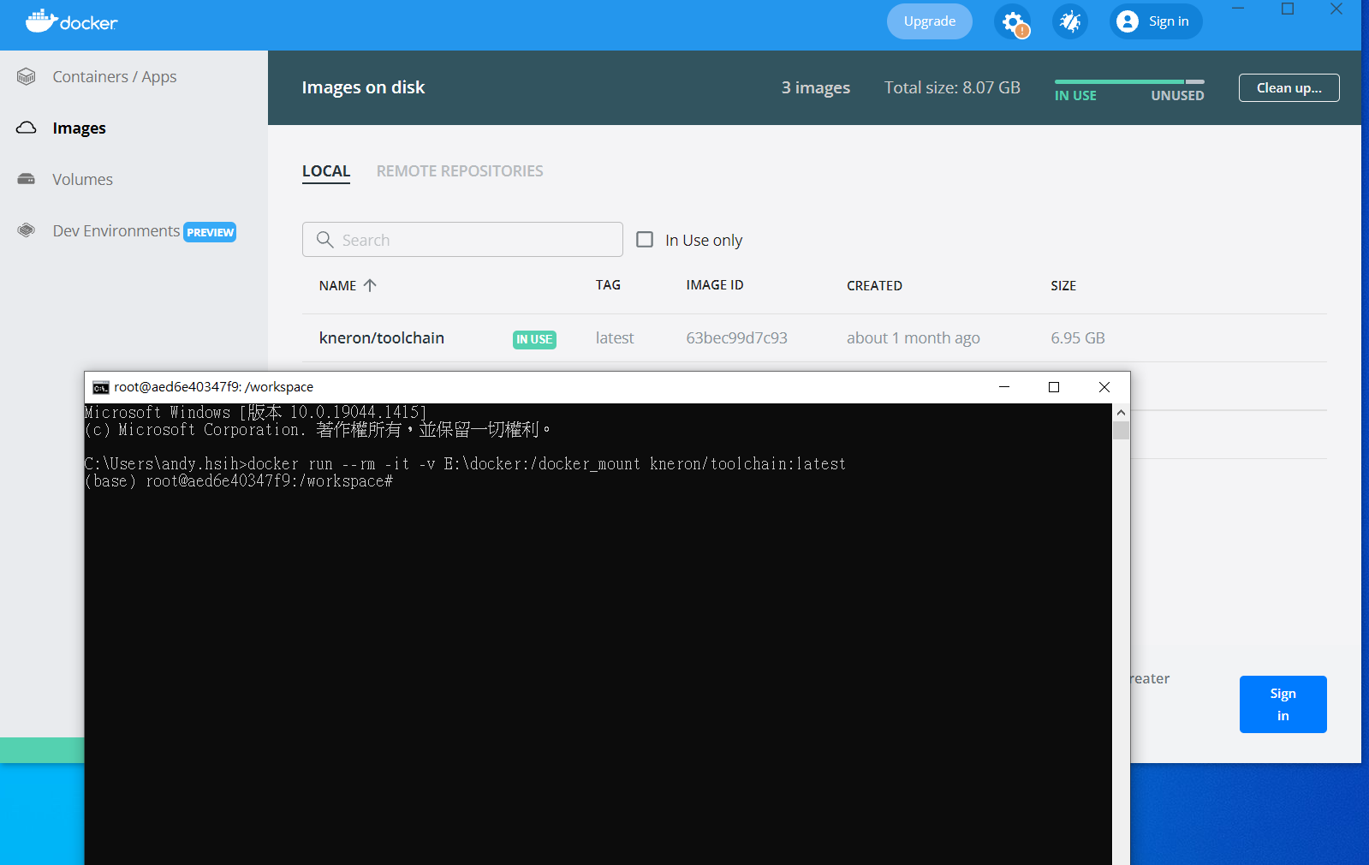Click the PREVIEW badge
Screen dimensions: 1369x865
pos(211,232)
